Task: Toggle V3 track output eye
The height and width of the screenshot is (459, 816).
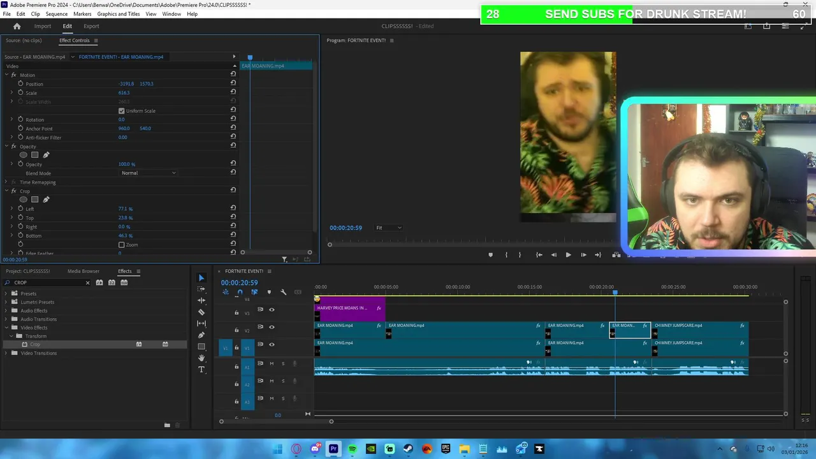Action: pos(272,310)
